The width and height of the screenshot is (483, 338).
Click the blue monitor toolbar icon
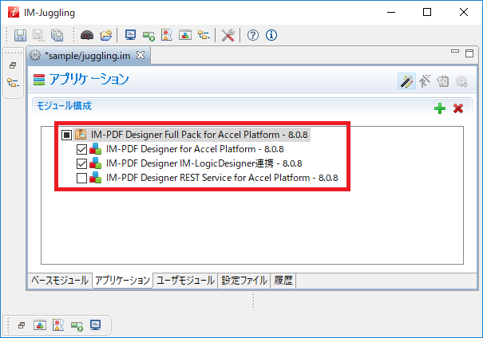click(x=130, y=35)
